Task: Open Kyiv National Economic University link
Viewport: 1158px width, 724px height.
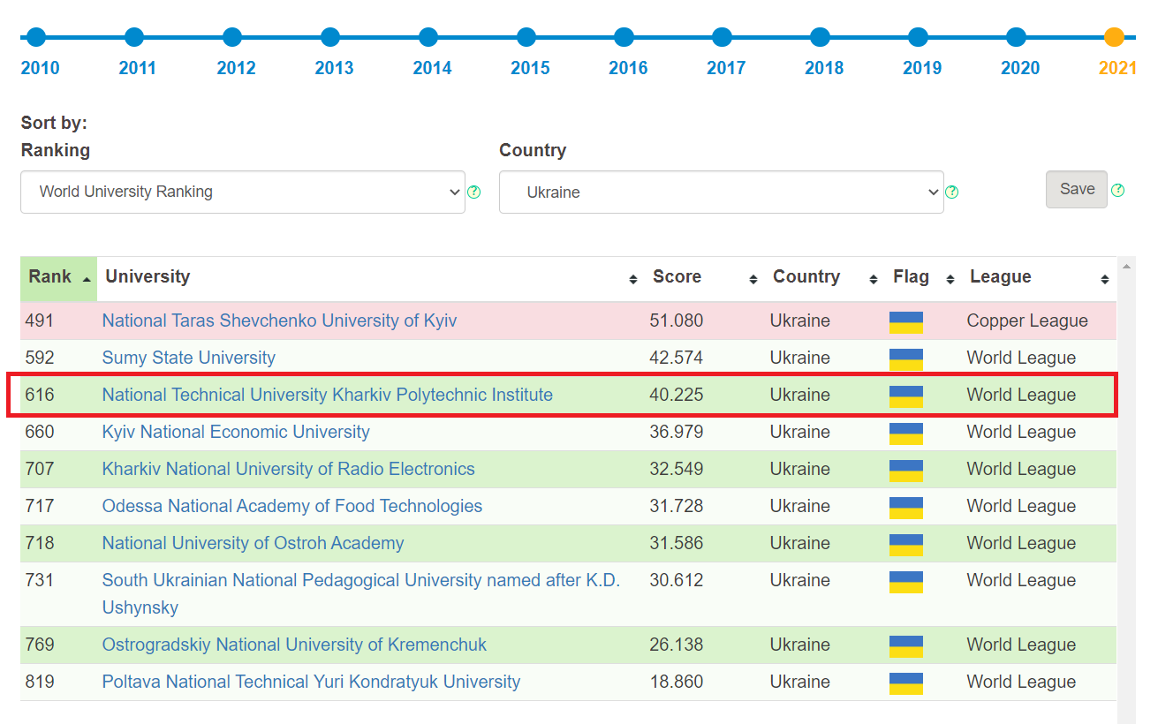Action: (x=236, y=432)
